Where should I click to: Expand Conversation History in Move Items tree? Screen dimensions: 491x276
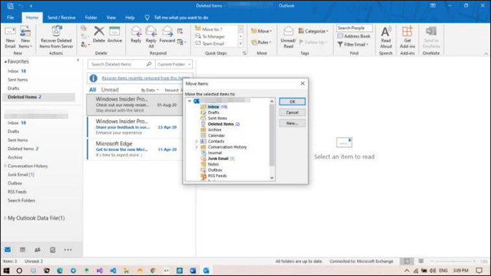click(196, 147)
